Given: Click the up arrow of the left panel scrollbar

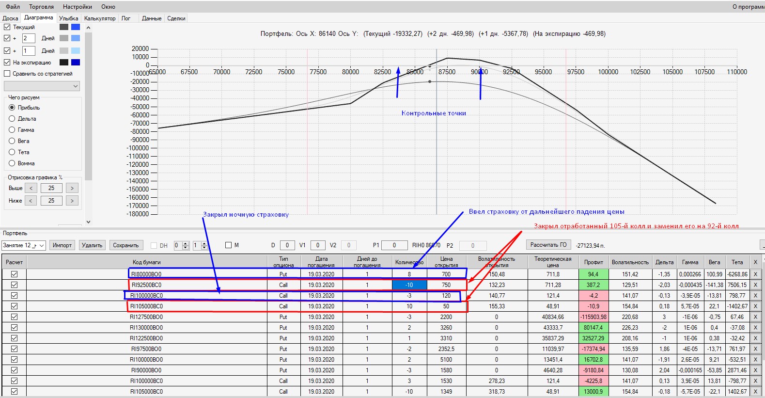Looking at the screenshot, I should pyautogui.click(x=88, y=28).
